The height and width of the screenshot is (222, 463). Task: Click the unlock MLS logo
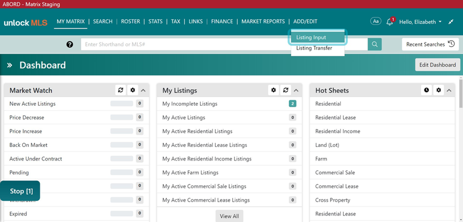point(25,23)
